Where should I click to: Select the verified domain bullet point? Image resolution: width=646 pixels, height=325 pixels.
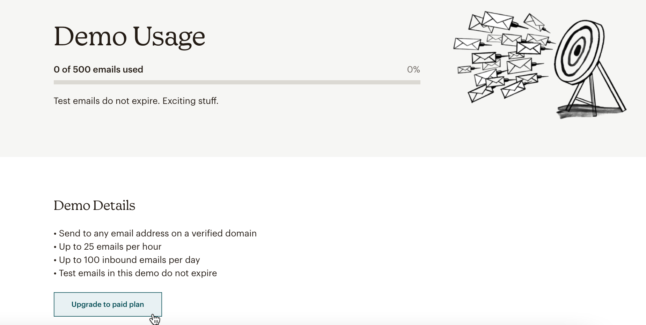[x=157, y=233]
